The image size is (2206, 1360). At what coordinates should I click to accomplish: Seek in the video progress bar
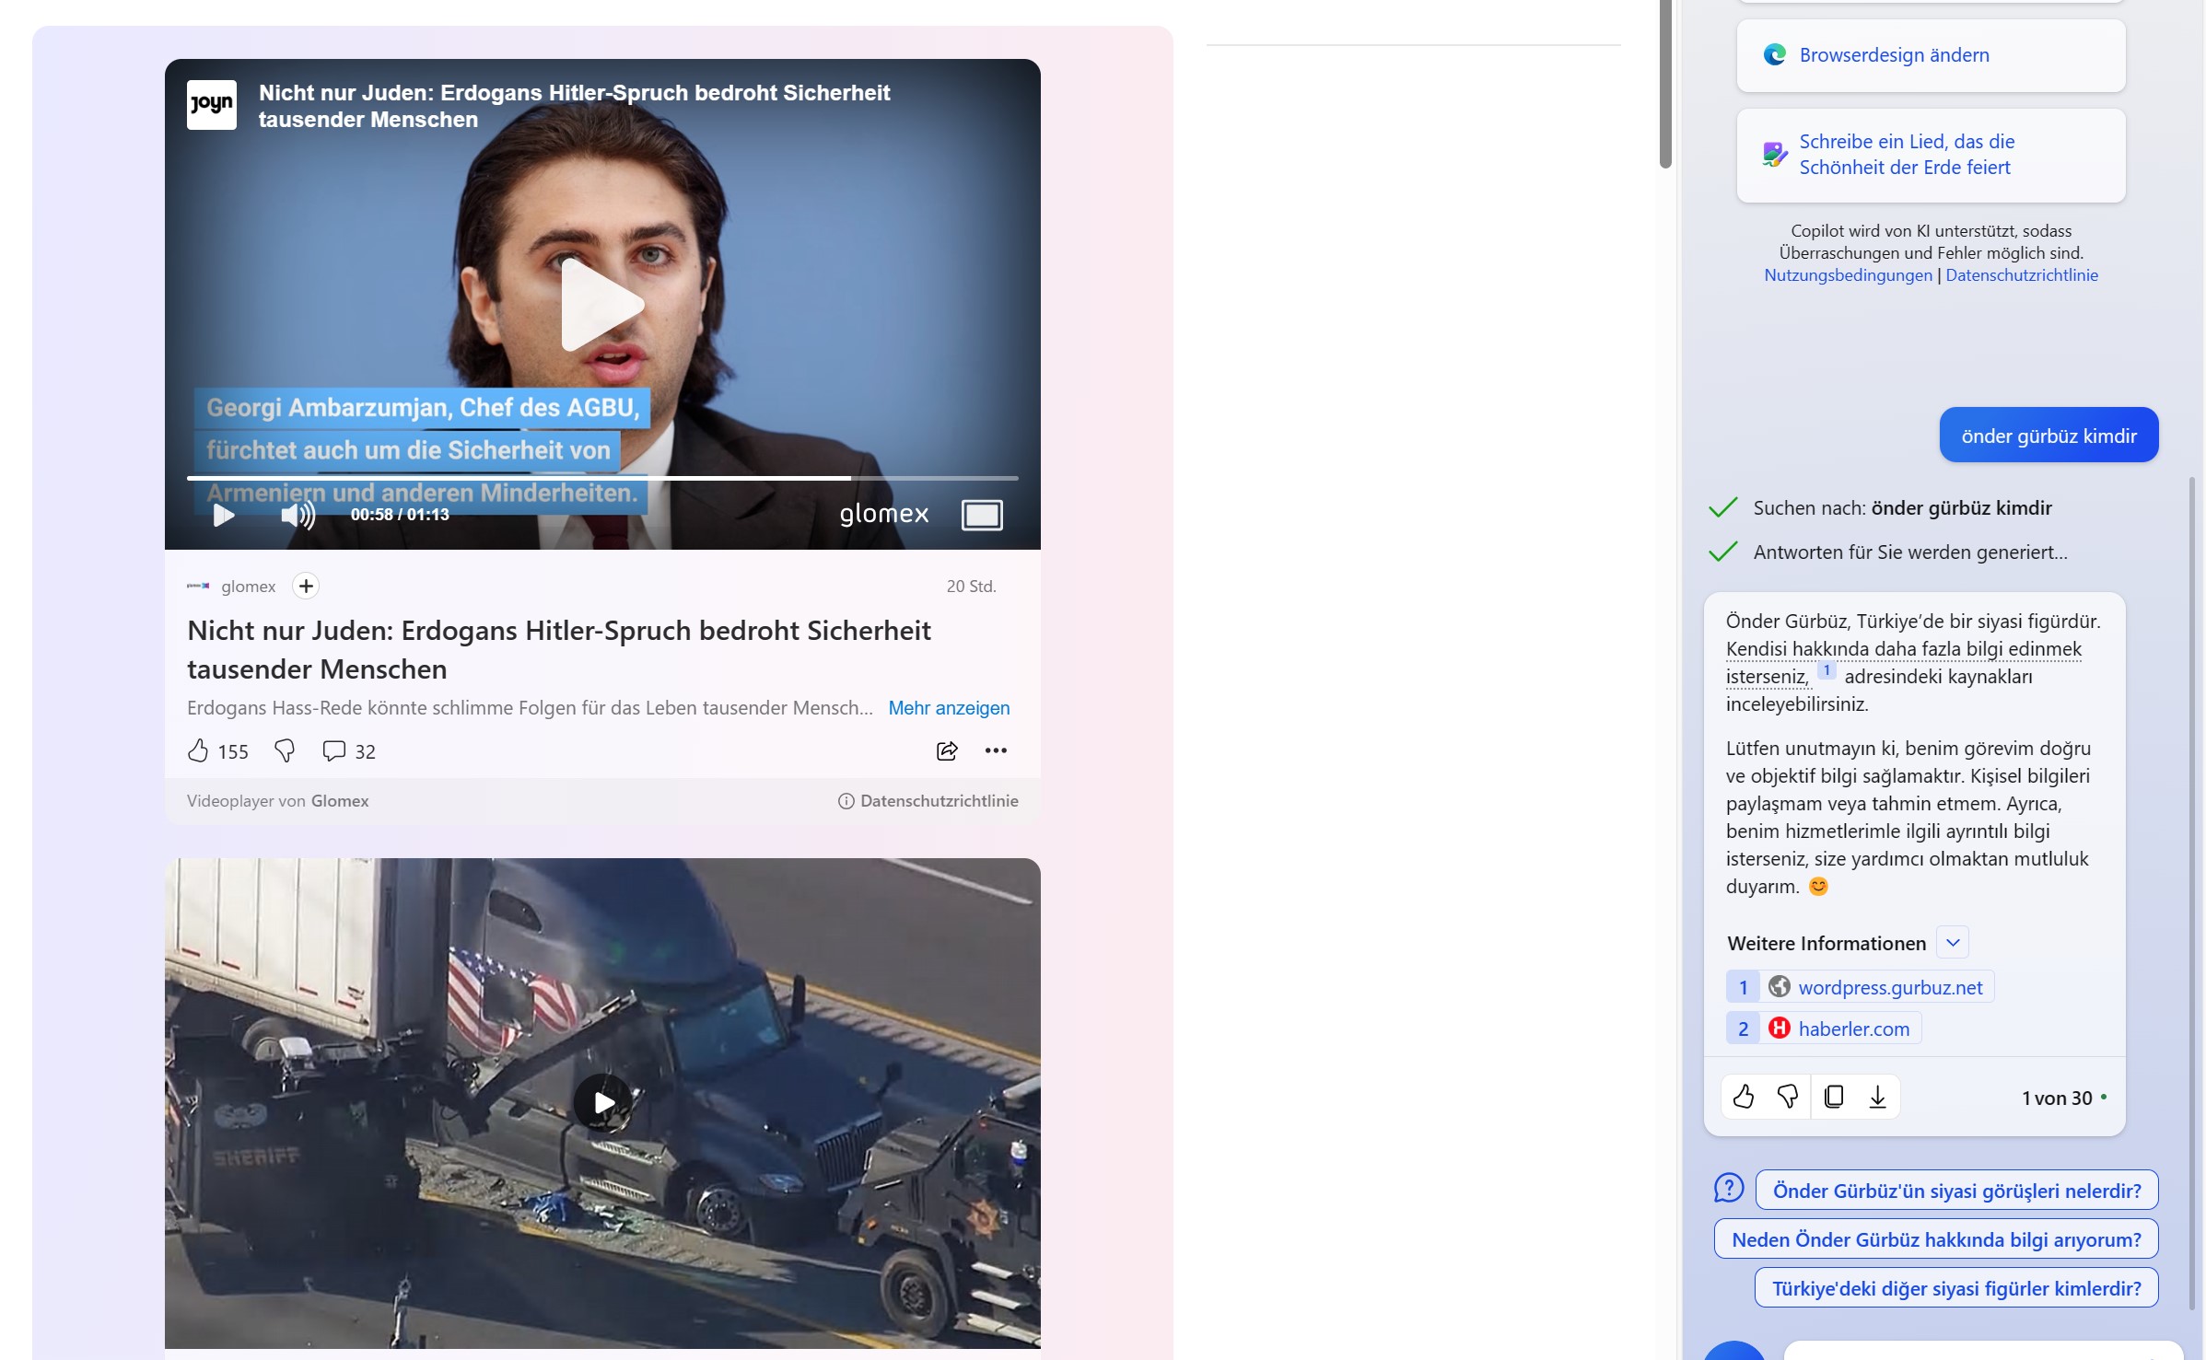pos(602,478)
